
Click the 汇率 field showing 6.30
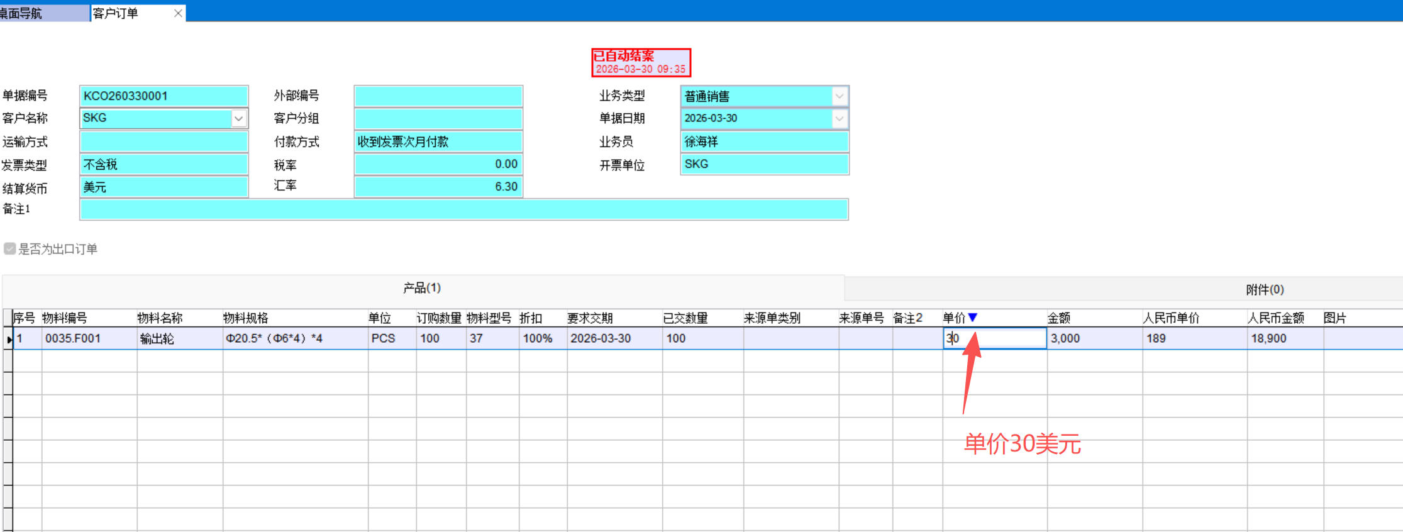(x=438, y=187)
